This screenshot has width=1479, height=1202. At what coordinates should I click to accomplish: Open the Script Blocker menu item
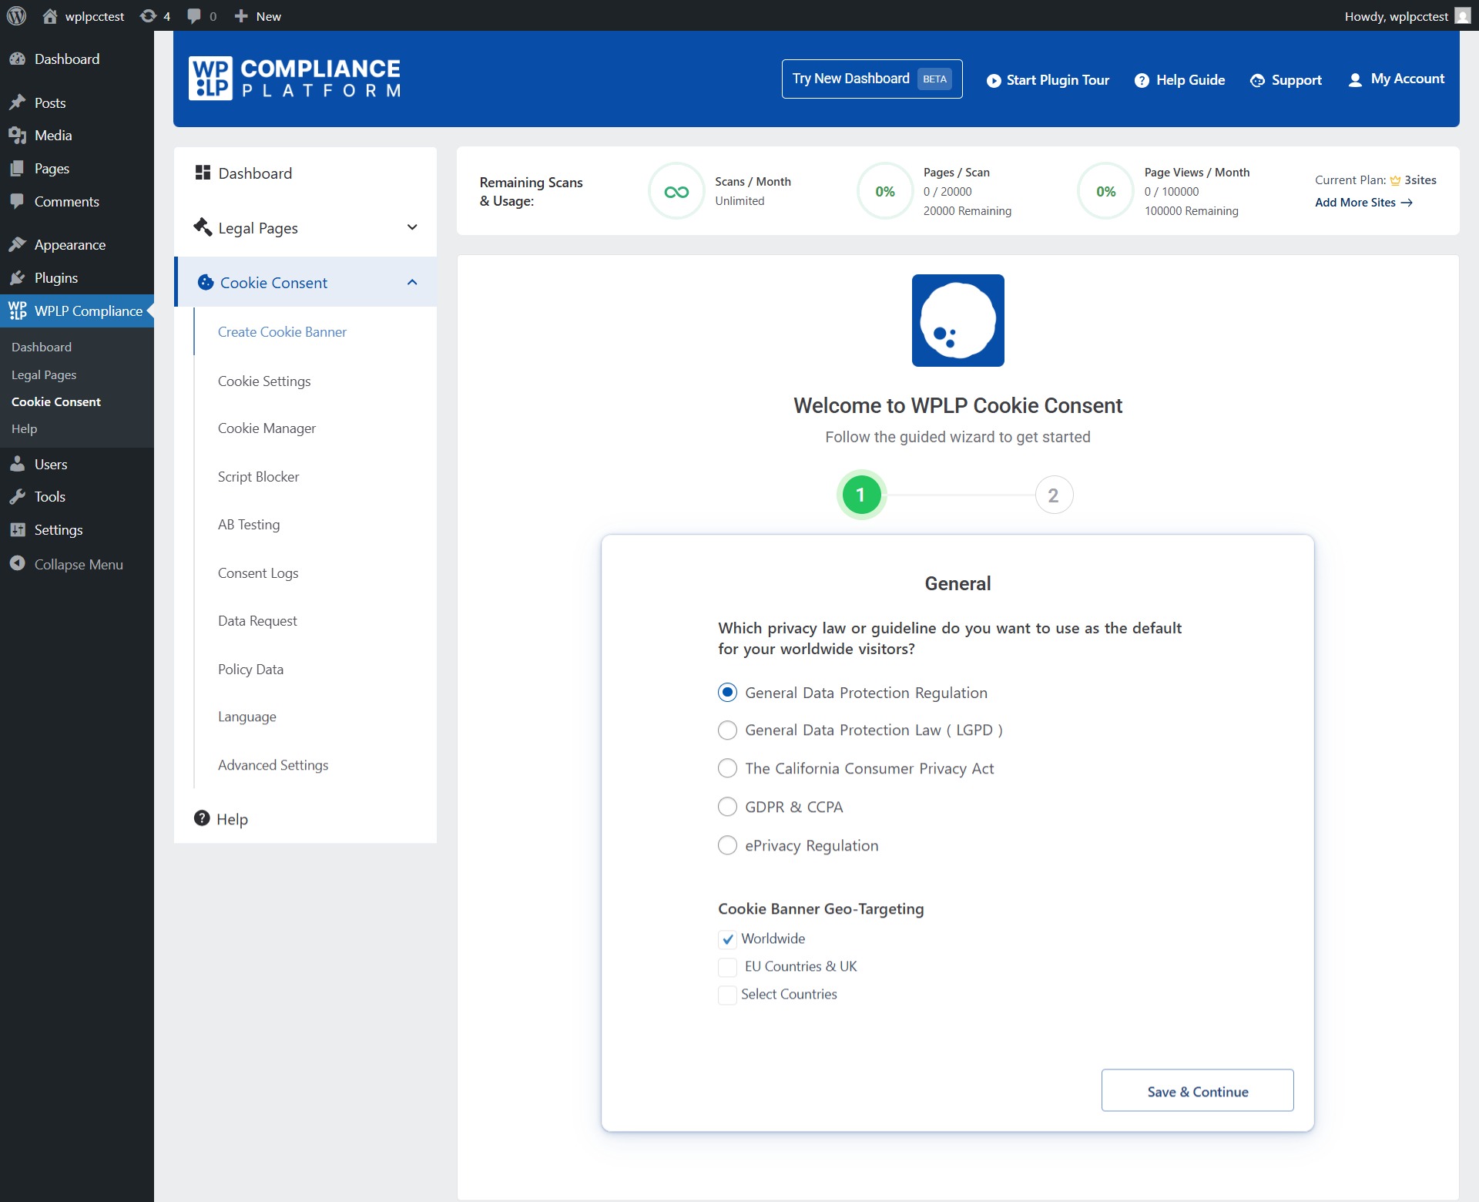pyautogui.click(x=258, y=477)
